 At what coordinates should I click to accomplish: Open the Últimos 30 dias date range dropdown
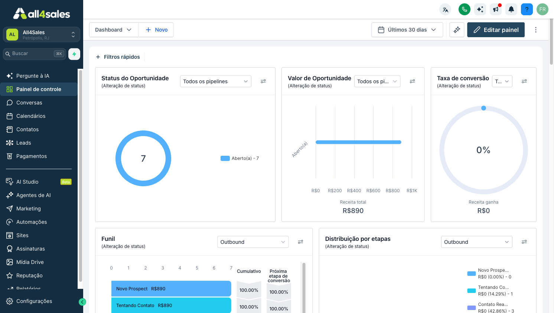[407, 30]
